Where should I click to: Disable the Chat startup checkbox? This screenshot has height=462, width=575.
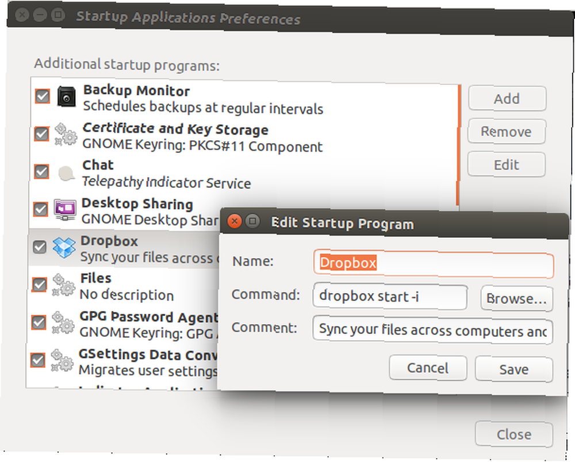click(x=41, y=171)
